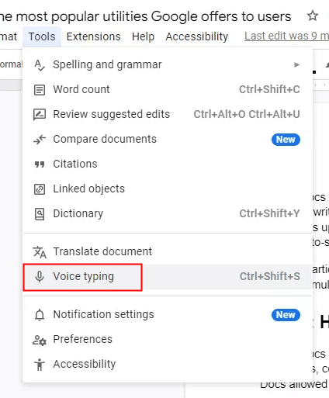
Task: Select Translate document menu entry
Action: point(168,251)
